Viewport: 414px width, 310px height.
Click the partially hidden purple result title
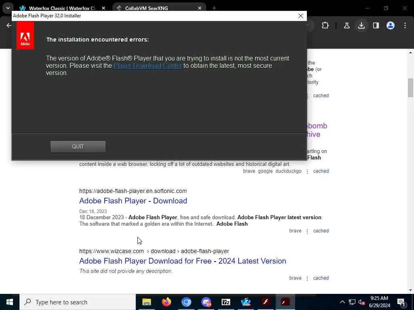[317, 130]
